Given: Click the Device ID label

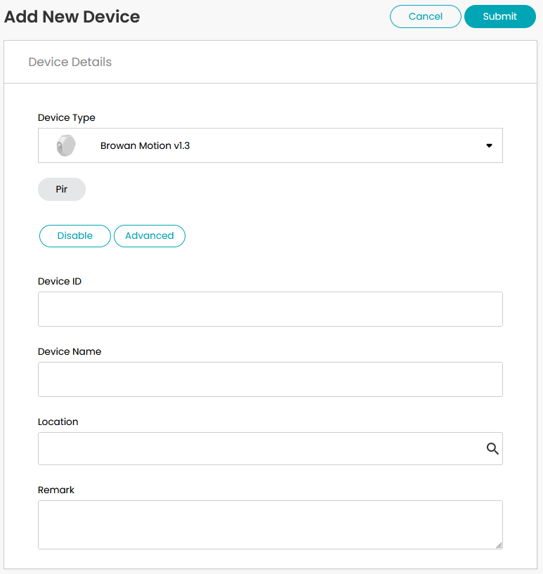Looking at the screenshot, I should [x=60, y=281].
